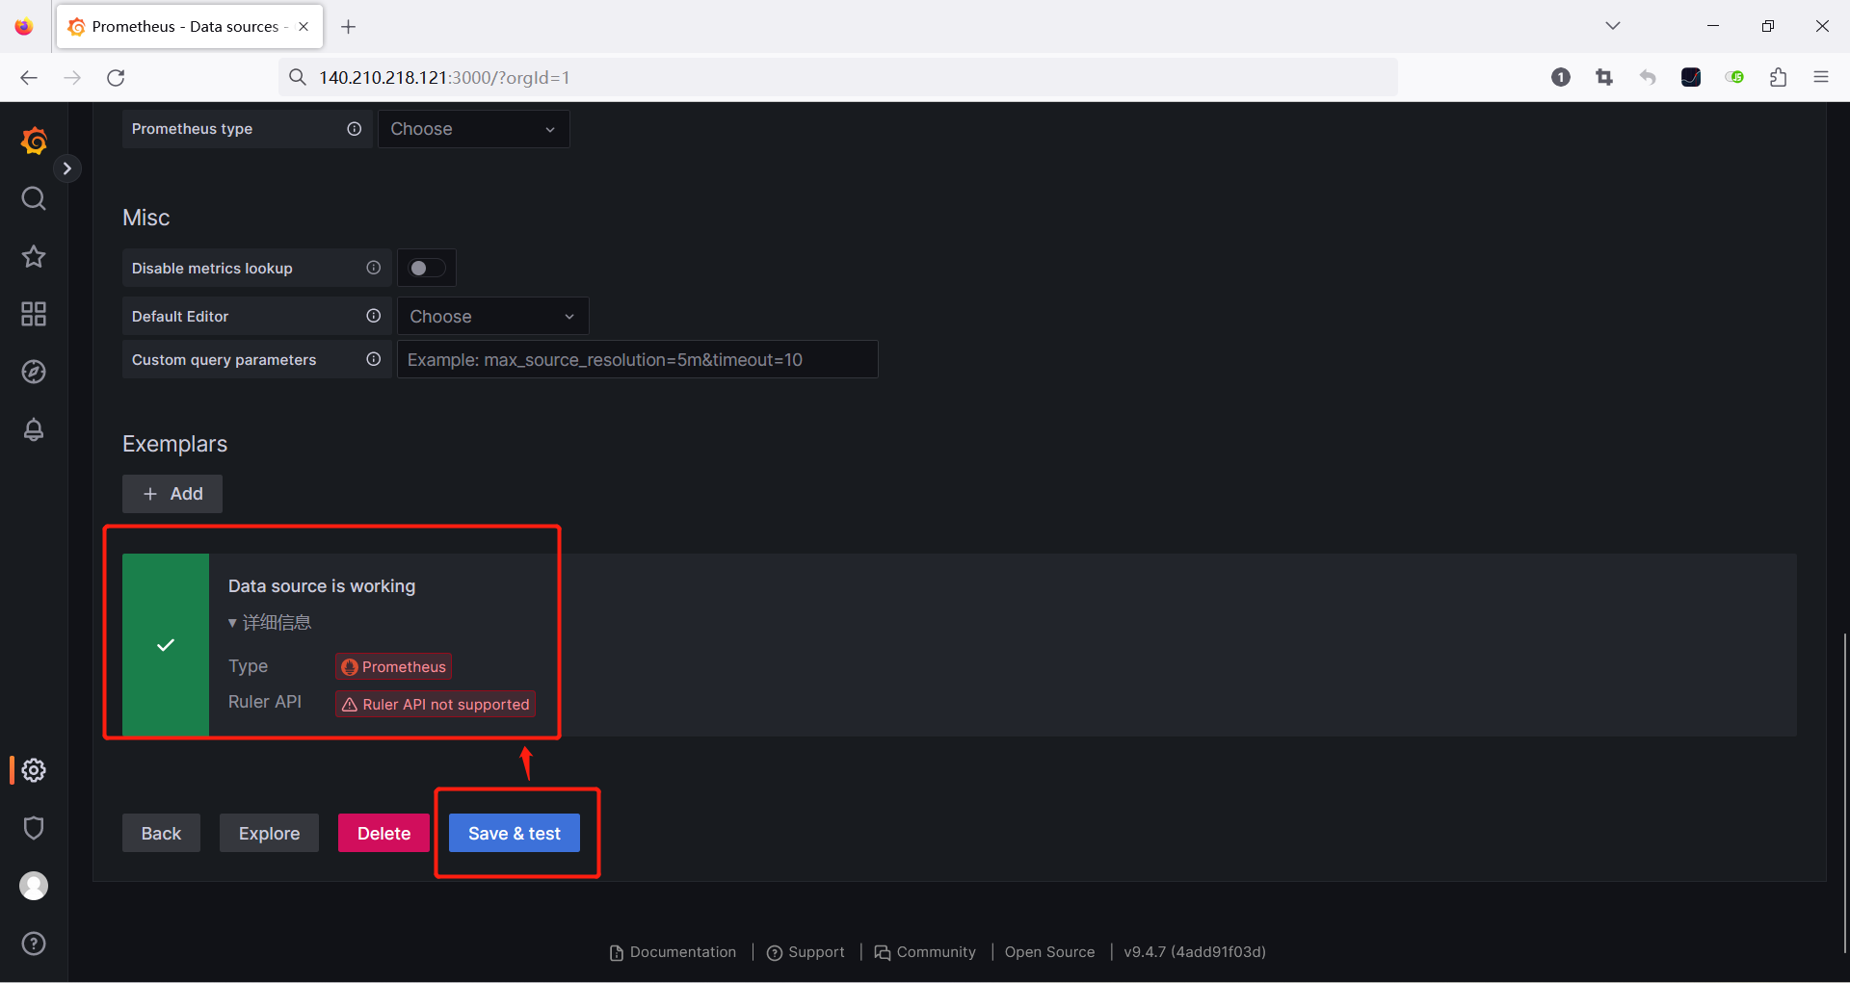Open the Server admin shield icon

(x=34, y=828)
